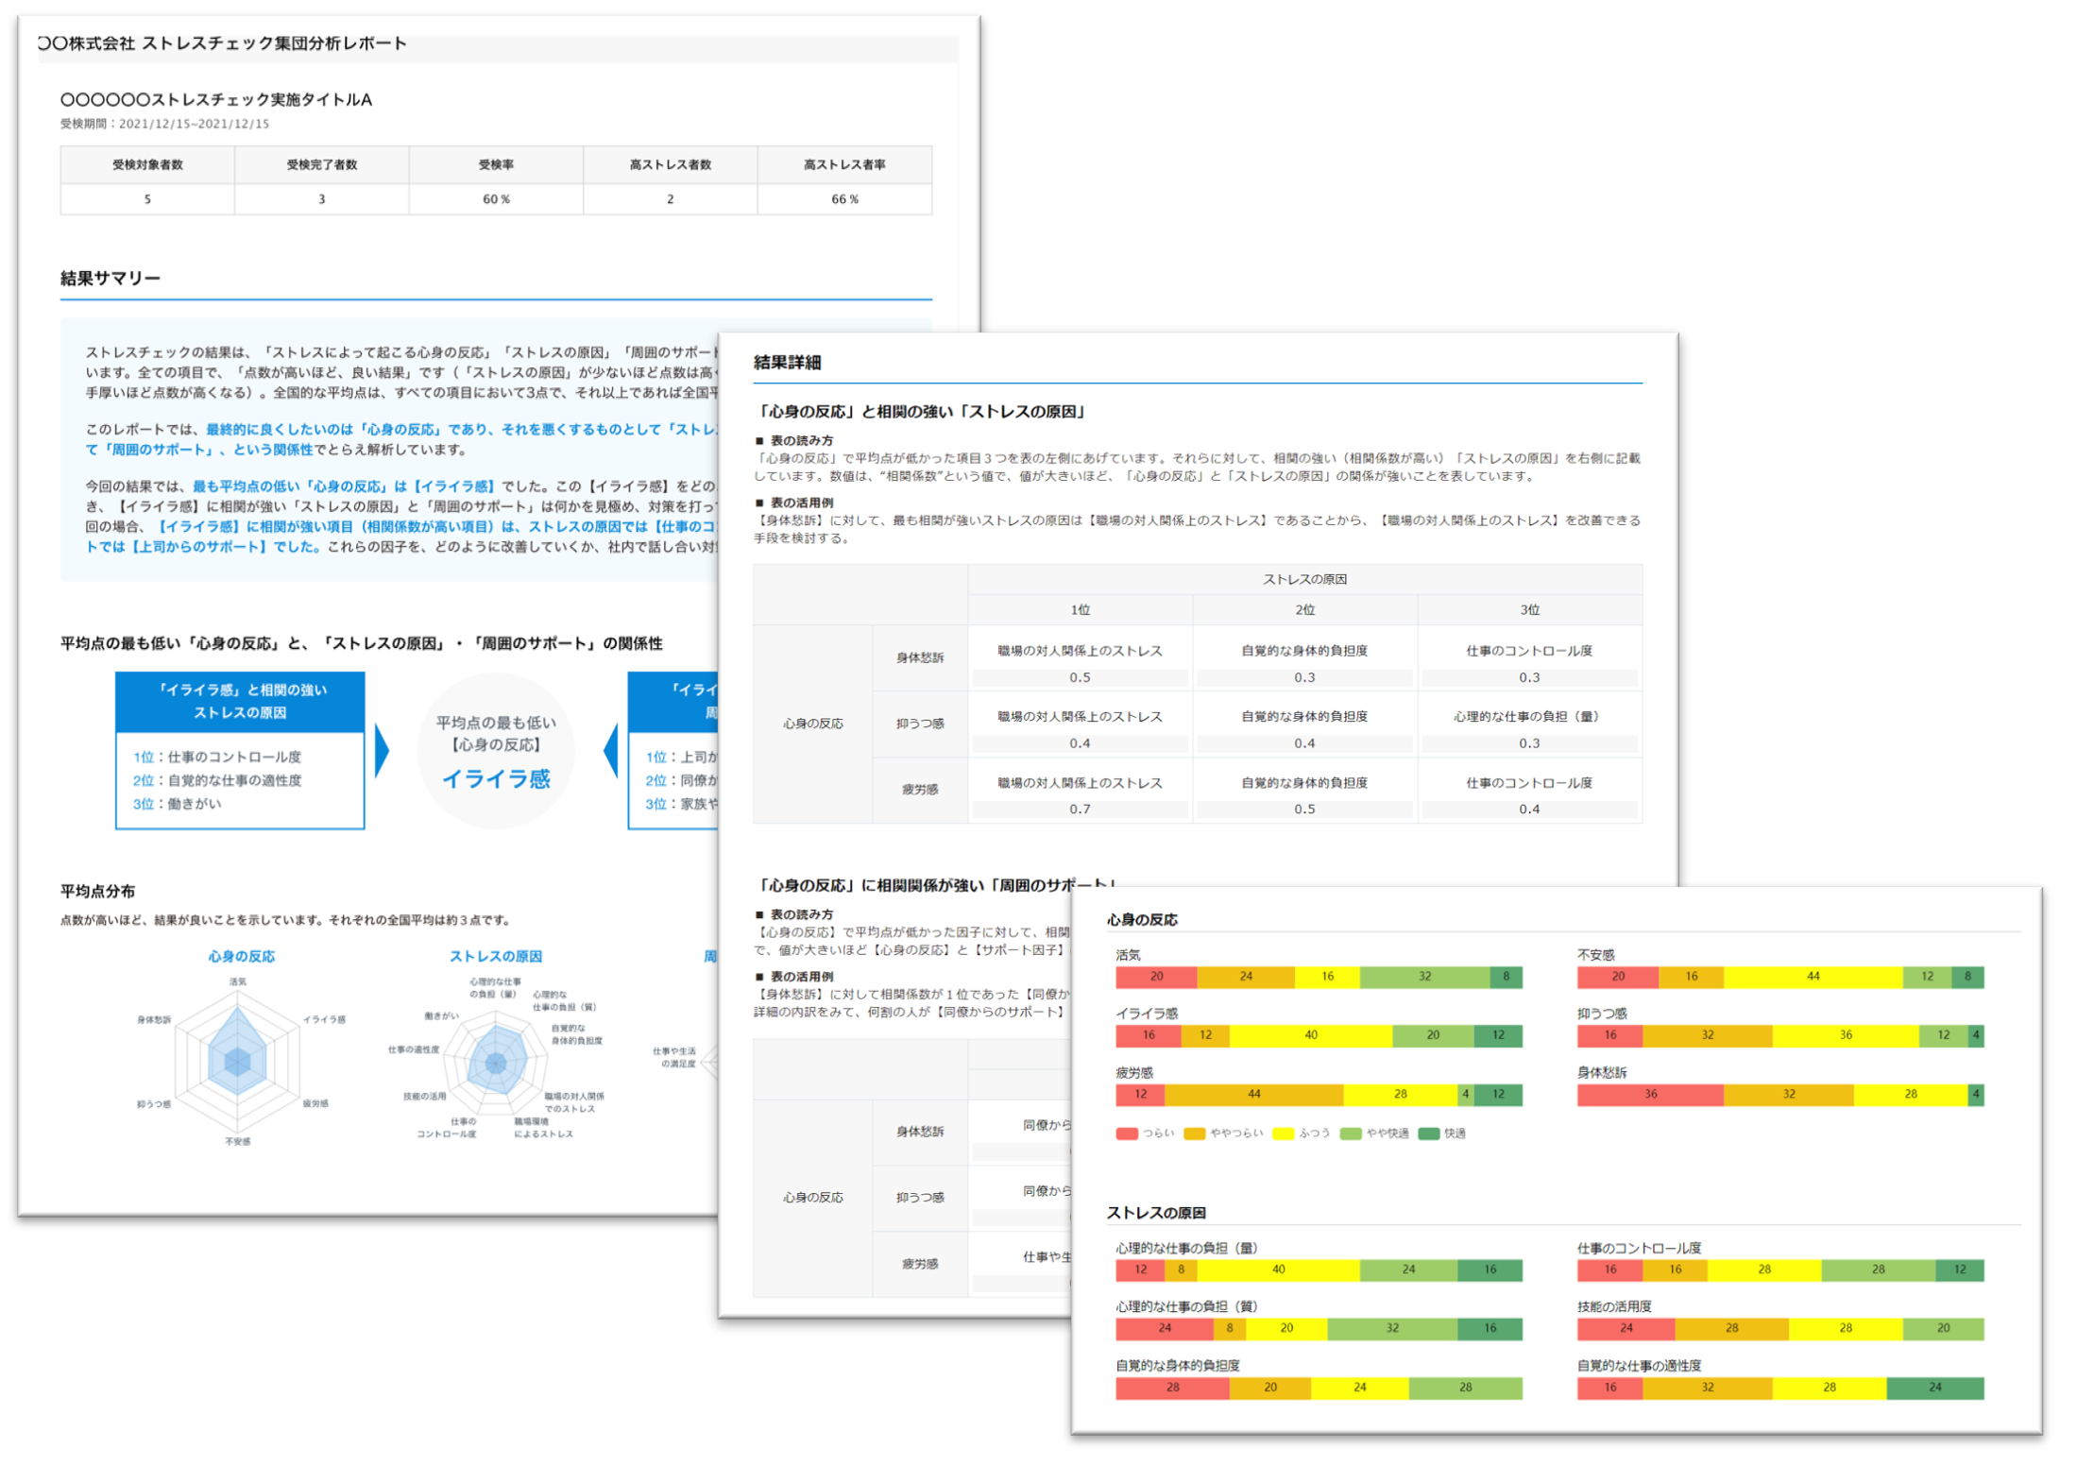Click the red 36 segment in 身体愁訴 bar
Image resolution: width=2077 pixels, height=1466 pixels.
(1650, 1095)
